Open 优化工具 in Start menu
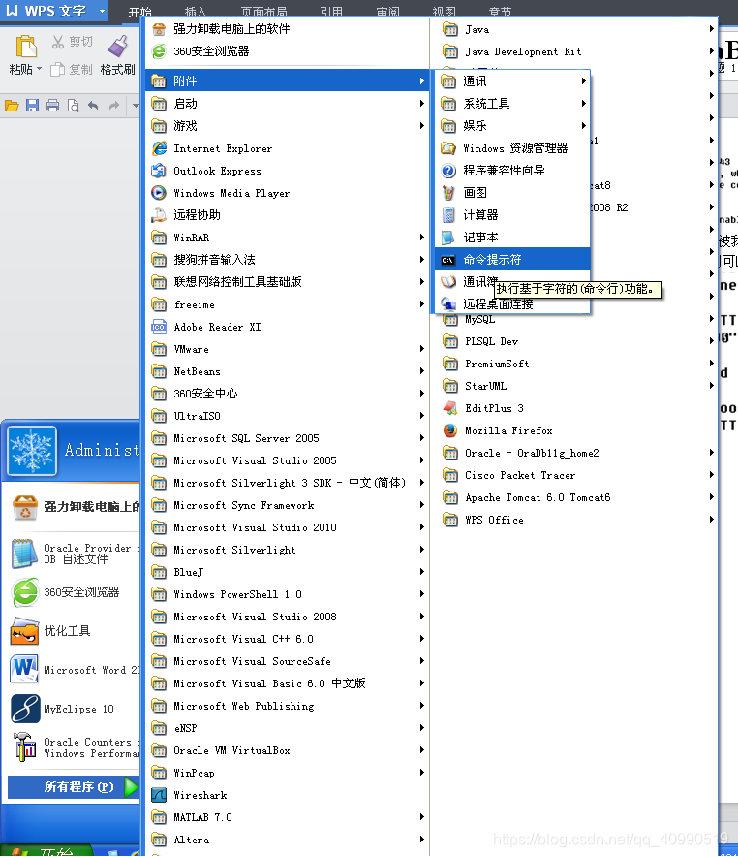738x857 pixels. 74,631
